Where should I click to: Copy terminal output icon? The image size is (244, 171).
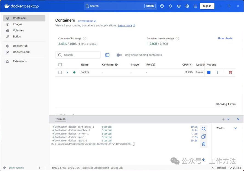[204, 136]
